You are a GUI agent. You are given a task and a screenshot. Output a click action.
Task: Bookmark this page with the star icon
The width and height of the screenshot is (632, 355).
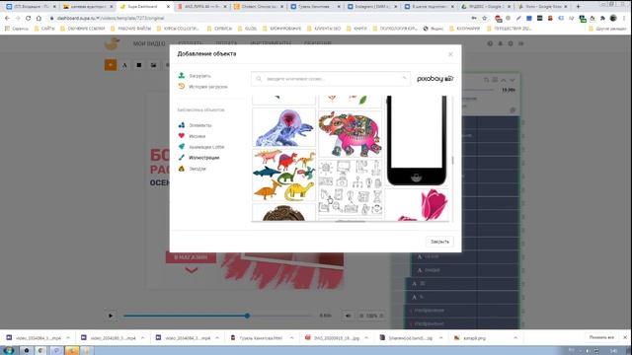point(485,18)
